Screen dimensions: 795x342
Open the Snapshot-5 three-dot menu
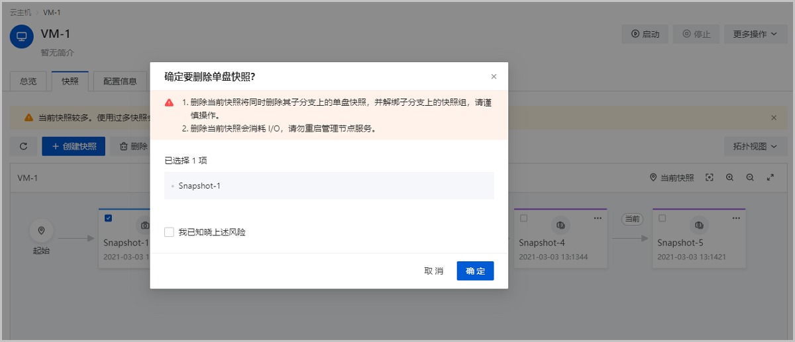point(736,218)
